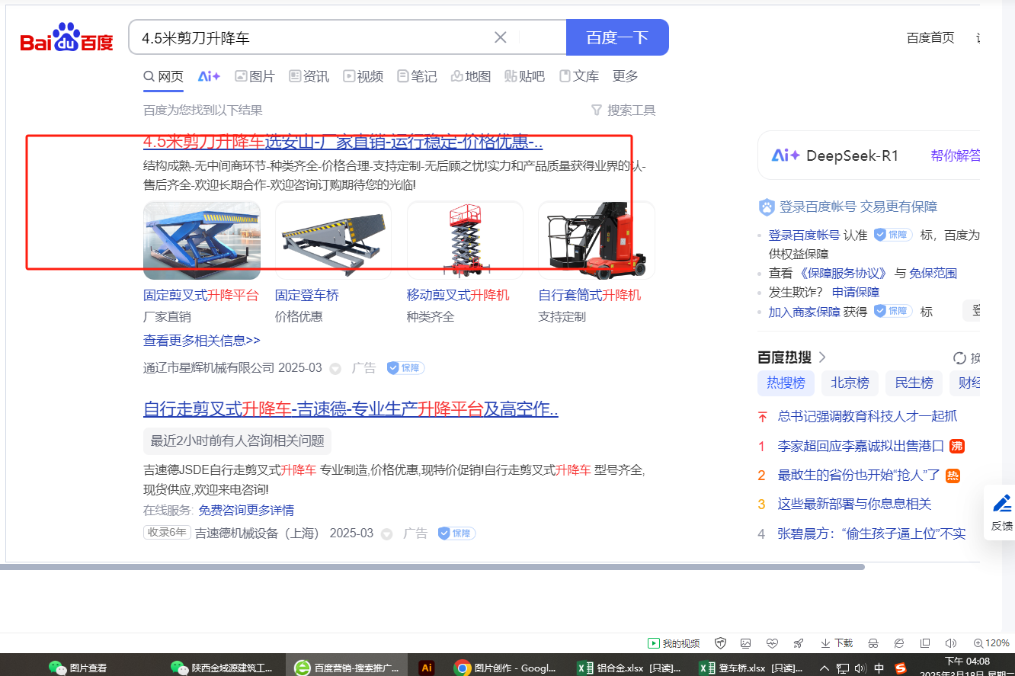Switch to the 图片 tab
Viewport: 1015px width, 676px height.
click(x=255, y=76)
